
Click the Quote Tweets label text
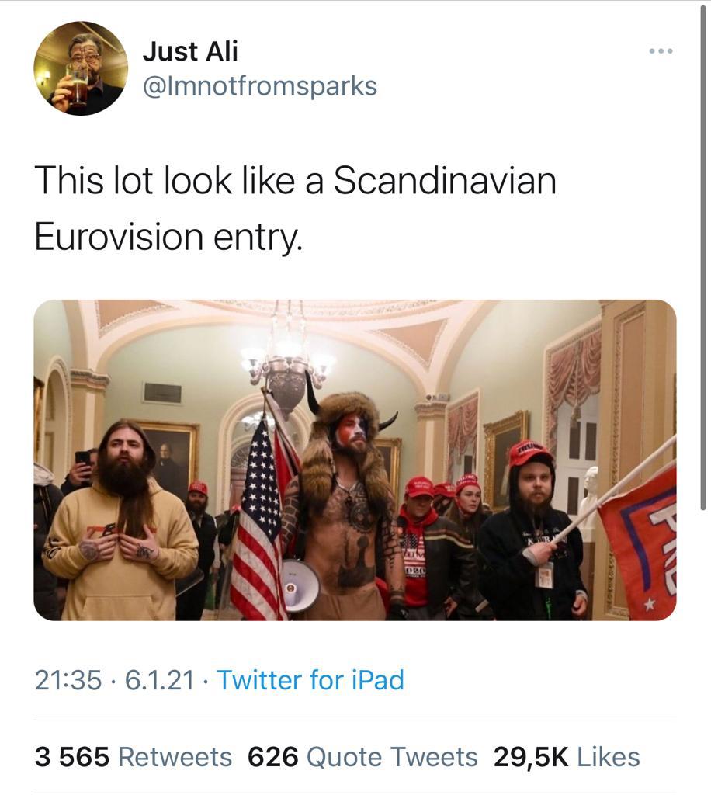click(x=392, y=757)
